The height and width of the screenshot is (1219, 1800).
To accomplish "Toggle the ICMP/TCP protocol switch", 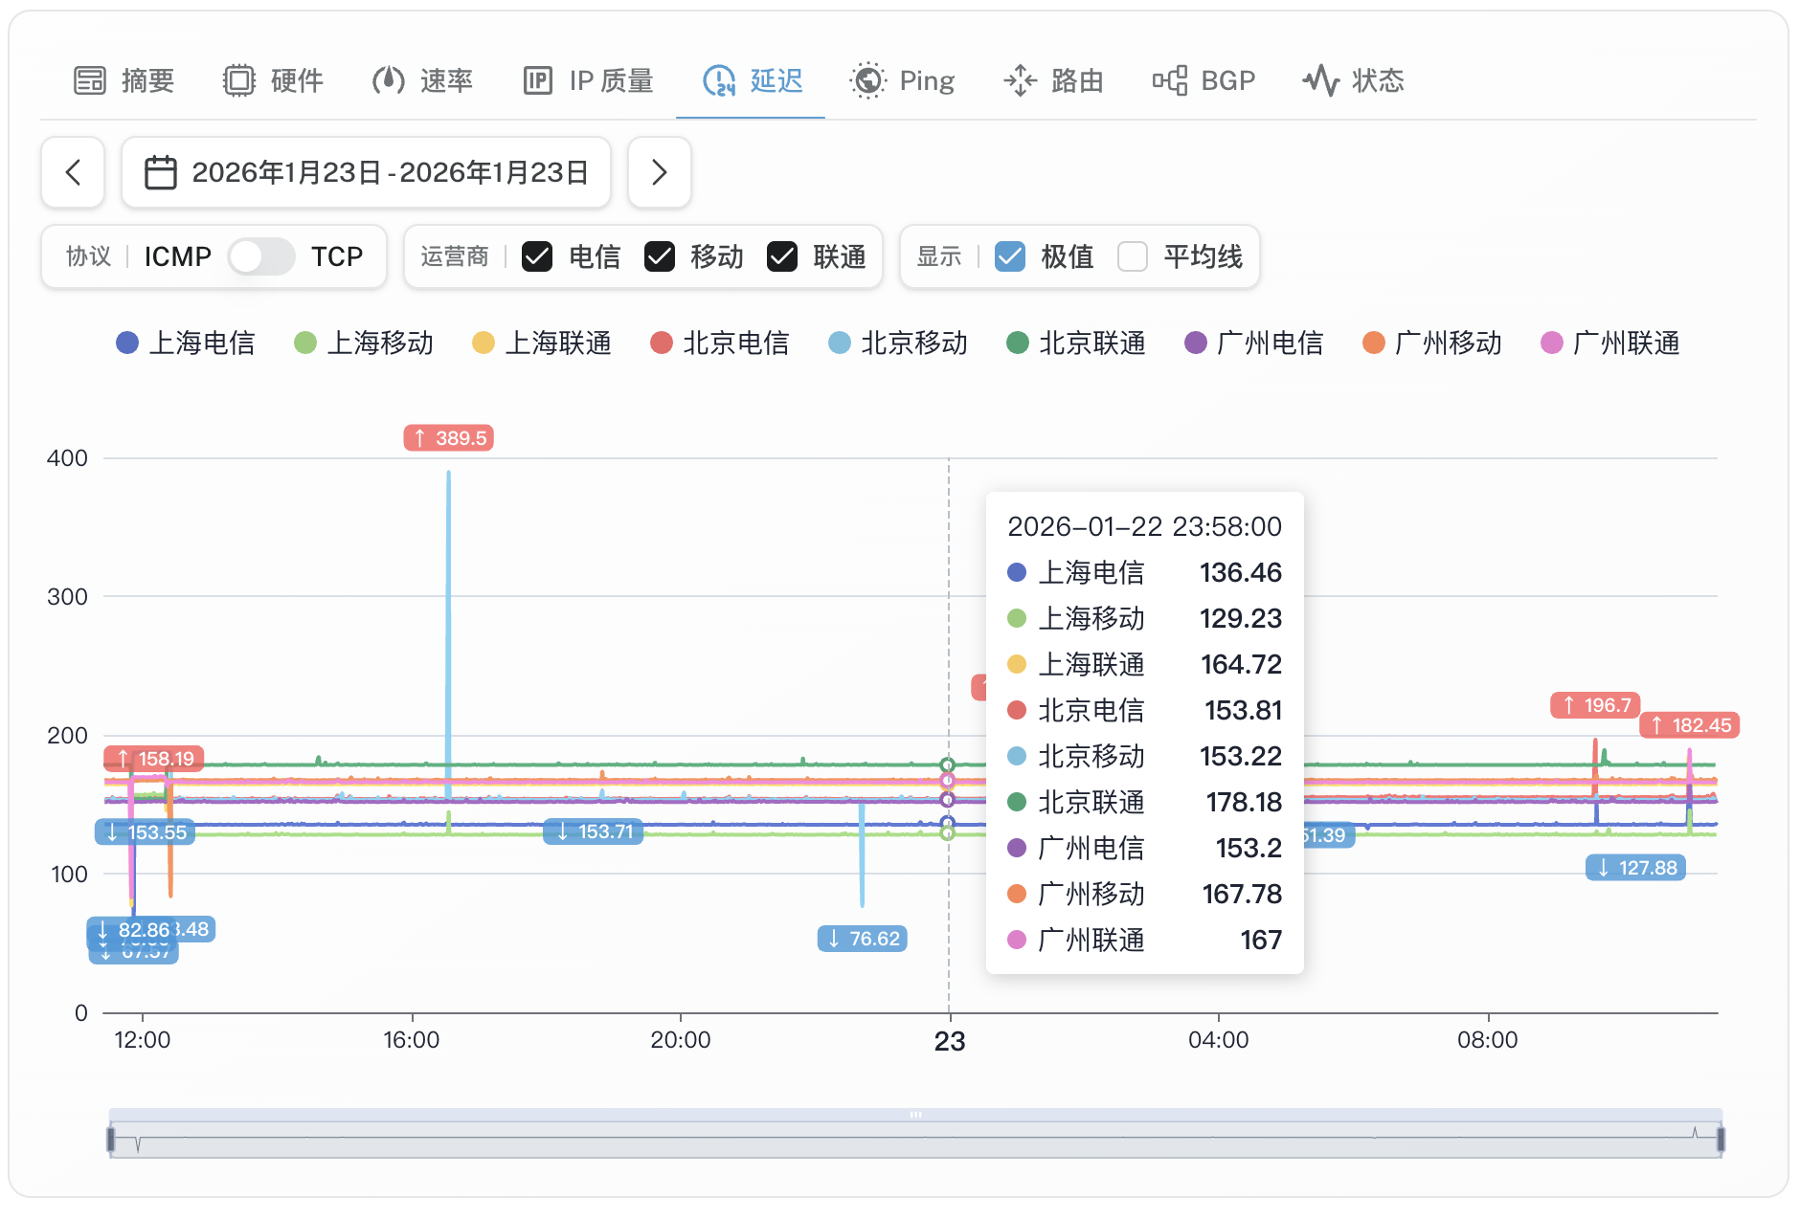I will pyautogui.click(x=261, y=256).
